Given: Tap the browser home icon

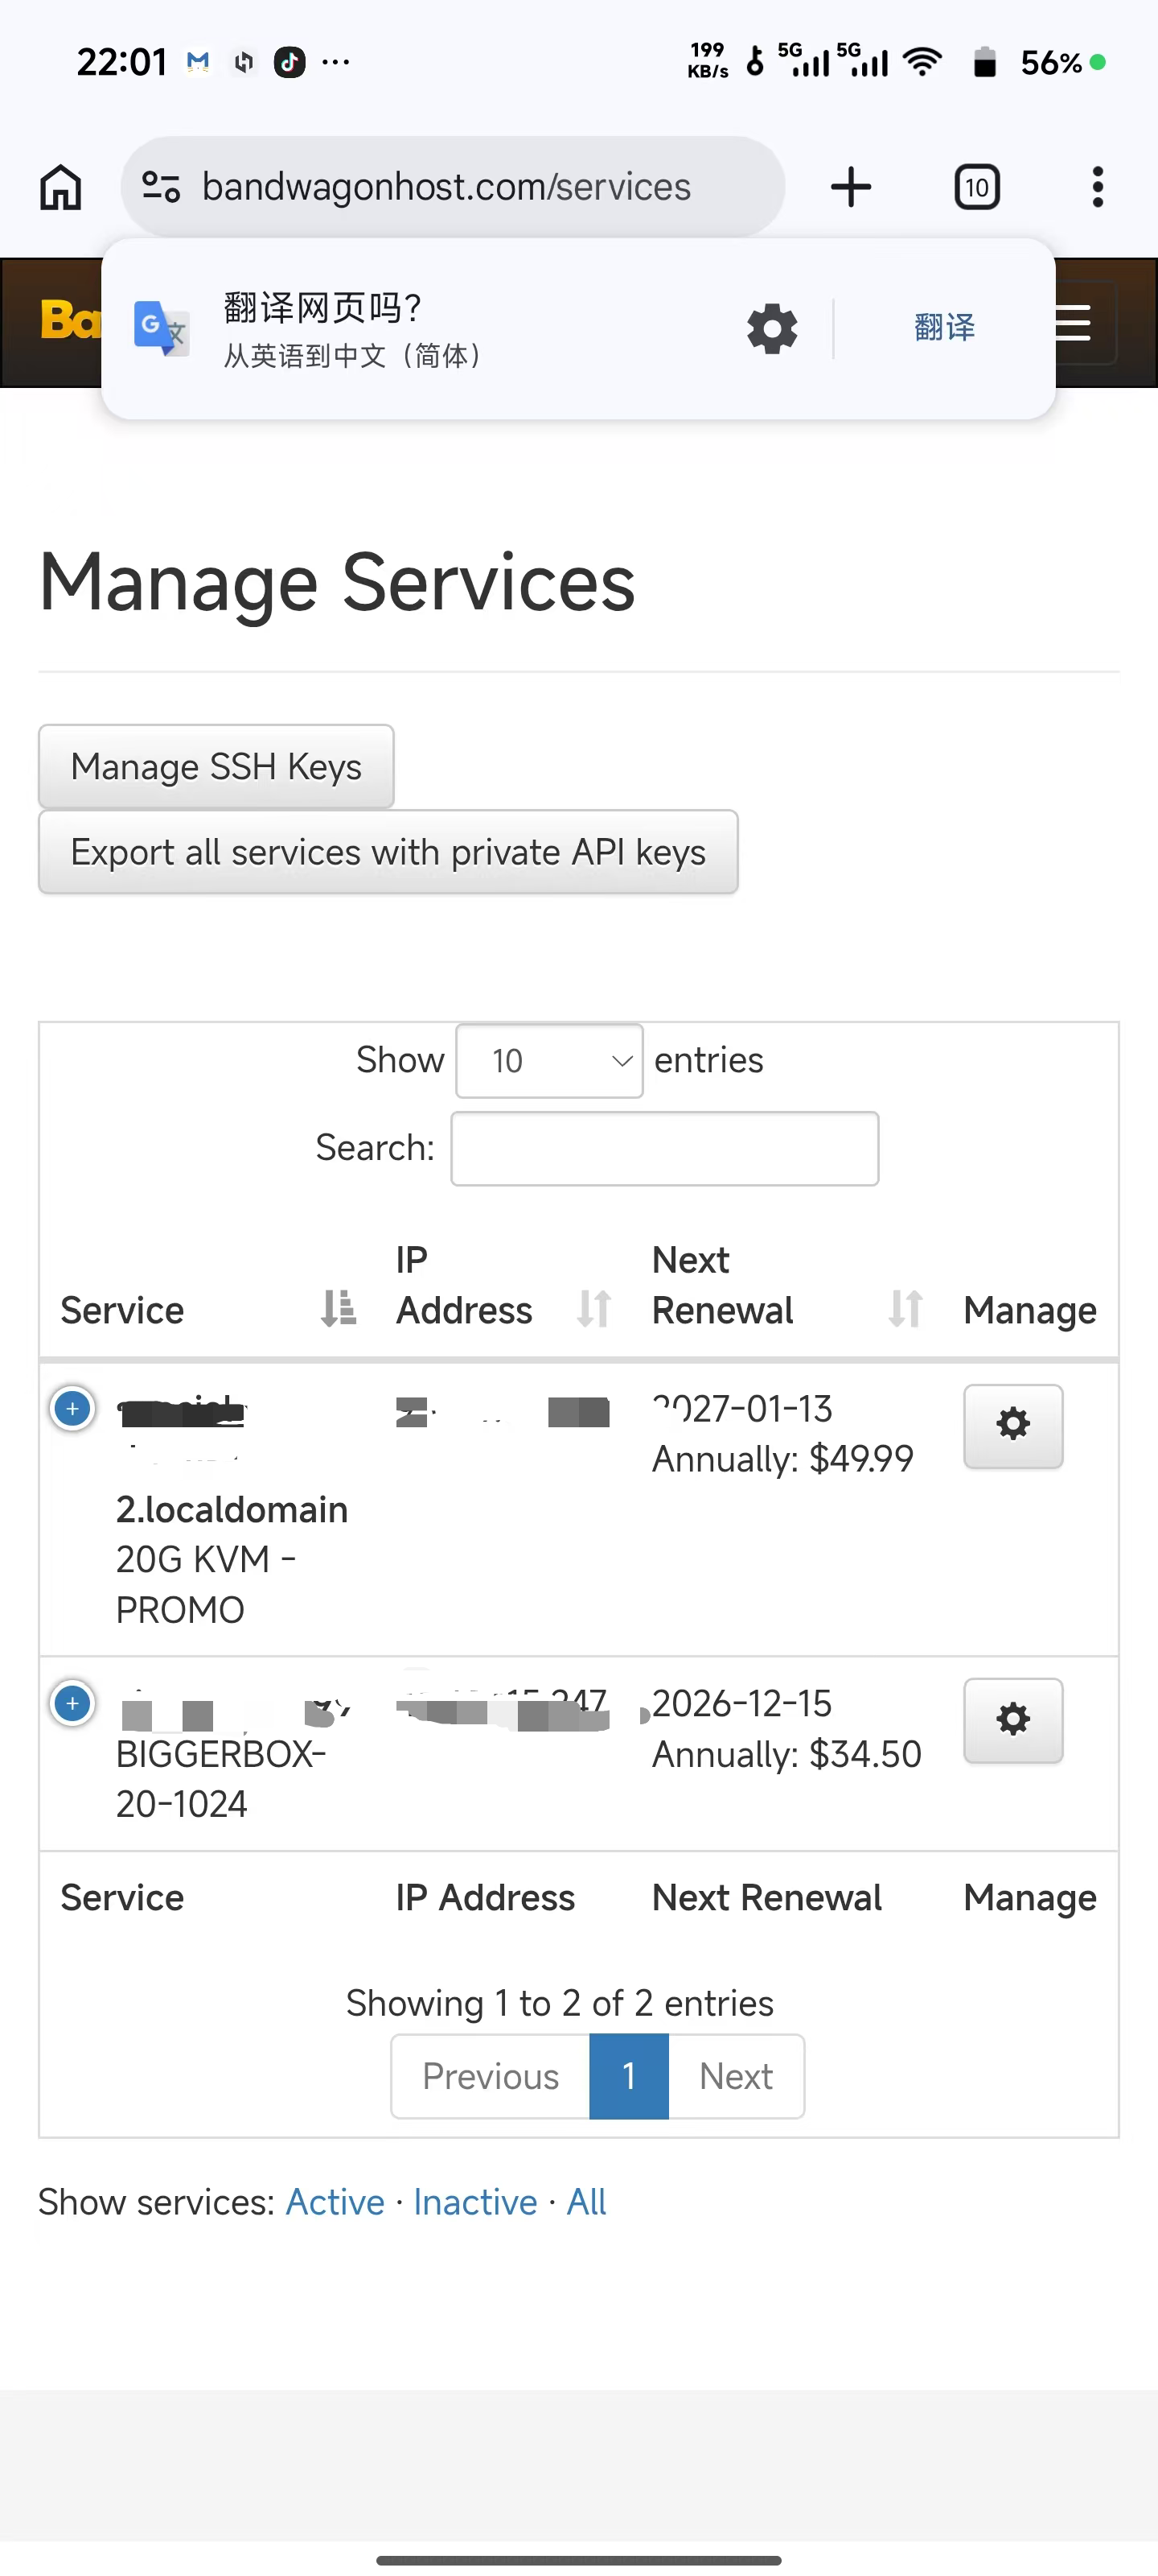Looking at the screenshot, I should pos(60,187).
